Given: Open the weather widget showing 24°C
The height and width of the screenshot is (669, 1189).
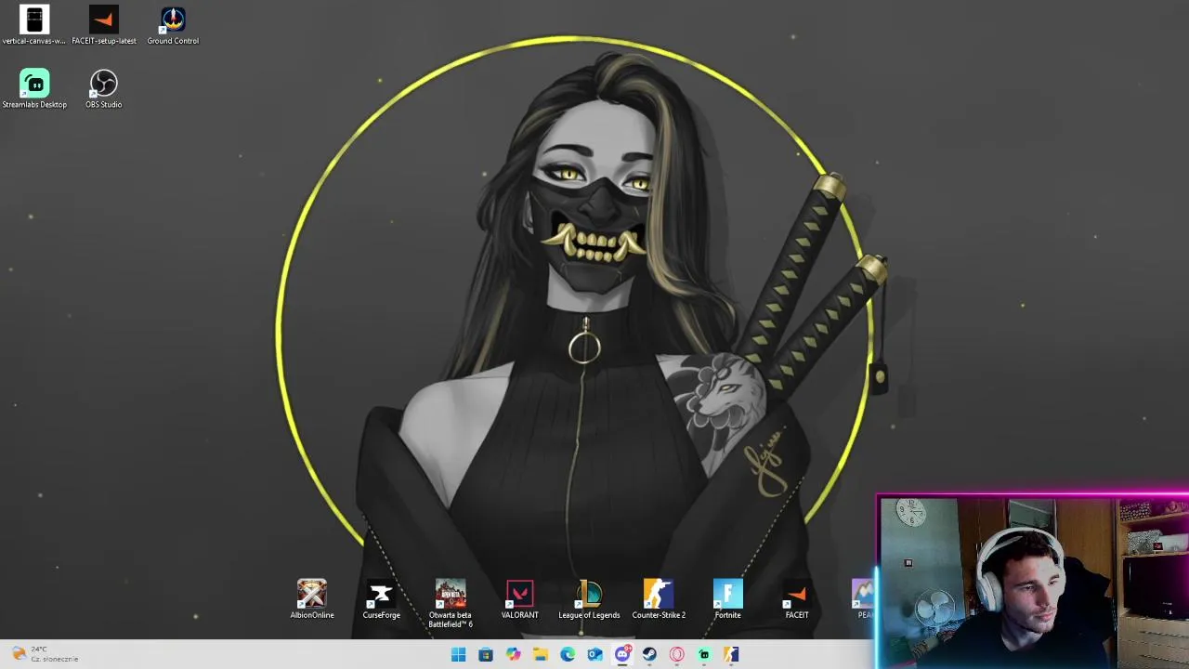Looking at the screenshot, I should pos(45,654).
